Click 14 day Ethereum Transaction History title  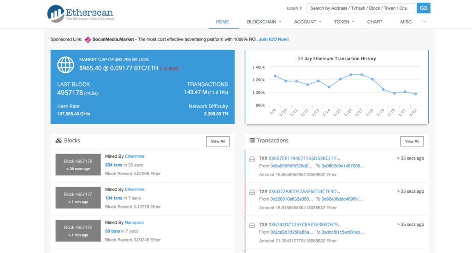coord(336,58)
